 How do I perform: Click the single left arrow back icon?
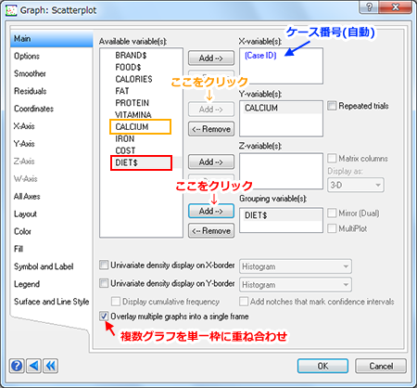(33, 366)
